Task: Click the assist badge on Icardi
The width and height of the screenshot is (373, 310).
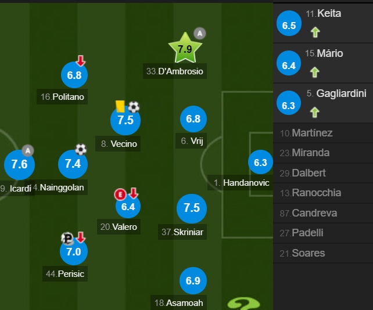Action: pyautogui.click(x=28, y=150)
